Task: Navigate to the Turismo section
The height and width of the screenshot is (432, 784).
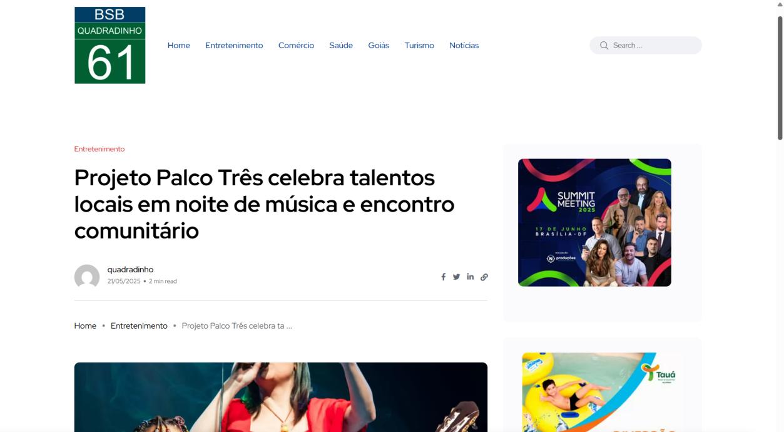Action: click(x=419, y=45)
